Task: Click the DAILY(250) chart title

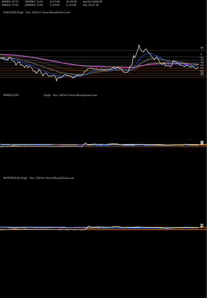Action: tap(36, 12)
